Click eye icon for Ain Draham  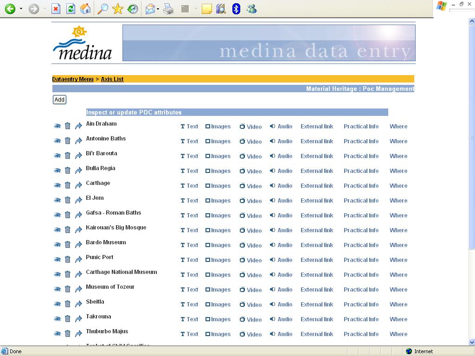coord(57,126)
